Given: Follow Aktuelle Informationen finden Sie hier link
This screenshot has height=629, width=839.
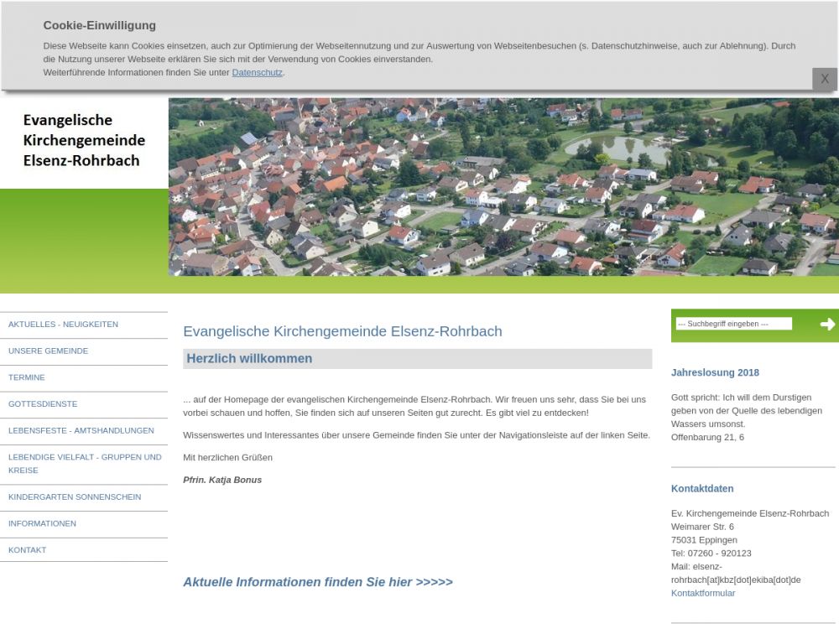Looking at the screenshot, I should [317, 582].
